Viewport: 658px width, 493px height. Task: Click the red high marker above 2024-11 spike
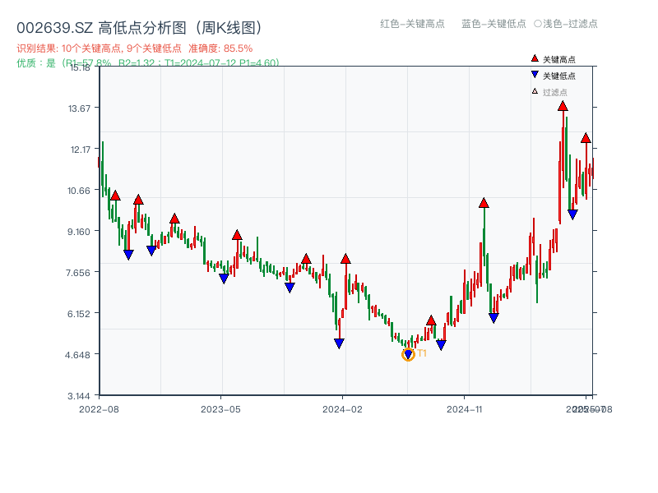pos(484,202)
